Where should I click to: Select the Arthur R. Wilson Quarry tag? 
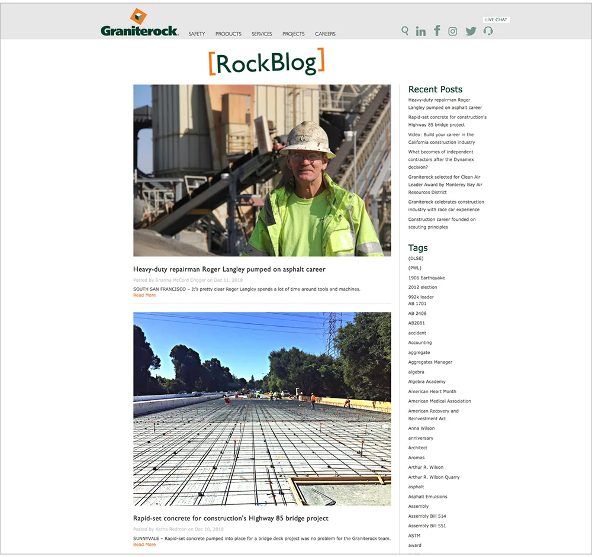[x=434, y=477]
